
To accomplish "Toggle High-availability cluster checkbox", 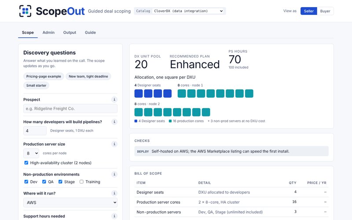I will tap(26, 163).
